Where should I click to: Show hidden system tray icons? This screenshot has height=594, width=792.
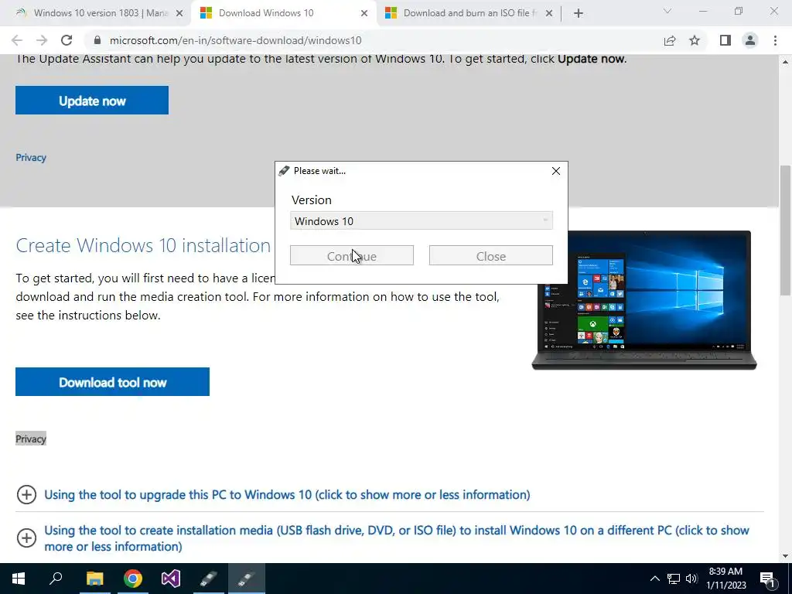point(654,579)
